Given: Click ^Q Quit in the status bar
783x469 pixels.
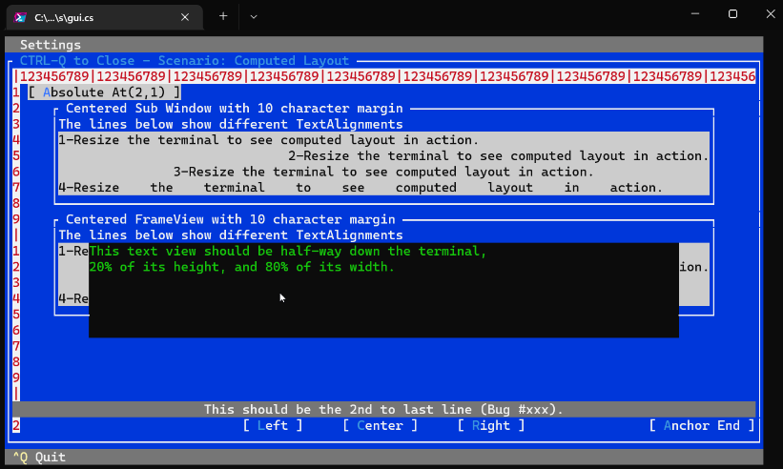Looking at the screenshot, I should click(39, 457).
